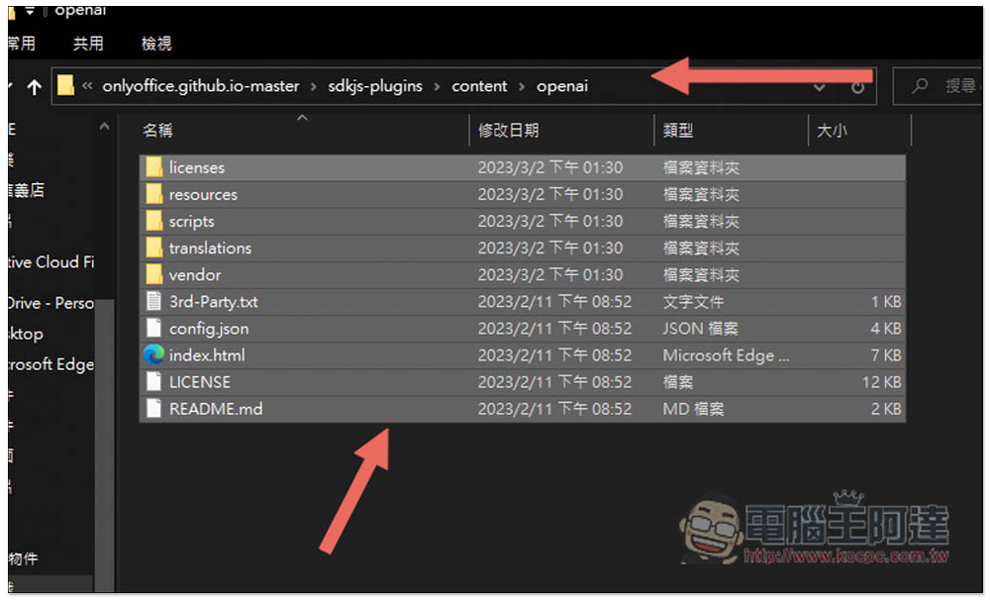Open the address bar history dropdown
Screen dimensions: 990x600
[820, 87]
